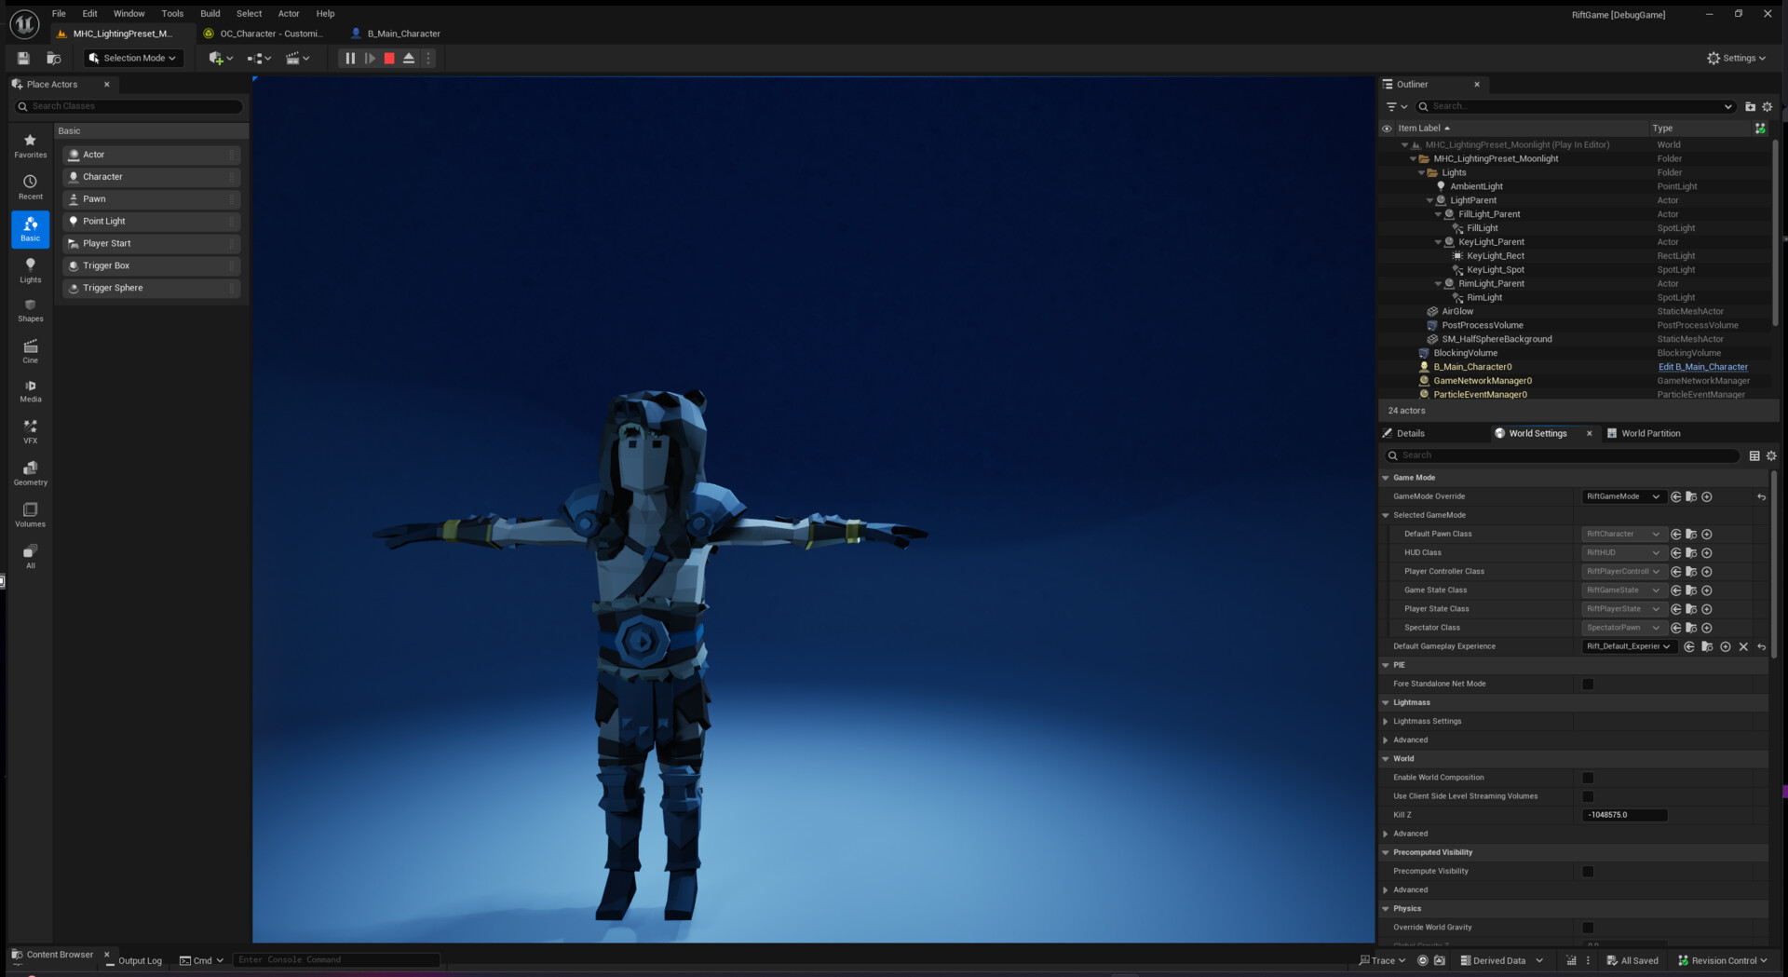Open the Save Current Level icon
Viewport: 1788px width, 977px height.
click(21, 58)
